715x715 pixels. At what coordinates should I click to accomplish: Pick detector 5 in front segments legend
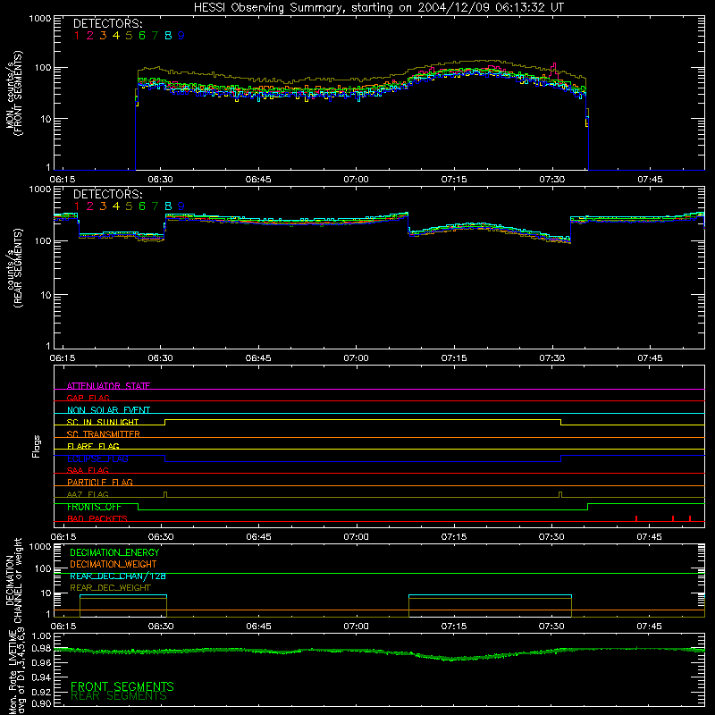pyautogui.click(x=129, y=36)
